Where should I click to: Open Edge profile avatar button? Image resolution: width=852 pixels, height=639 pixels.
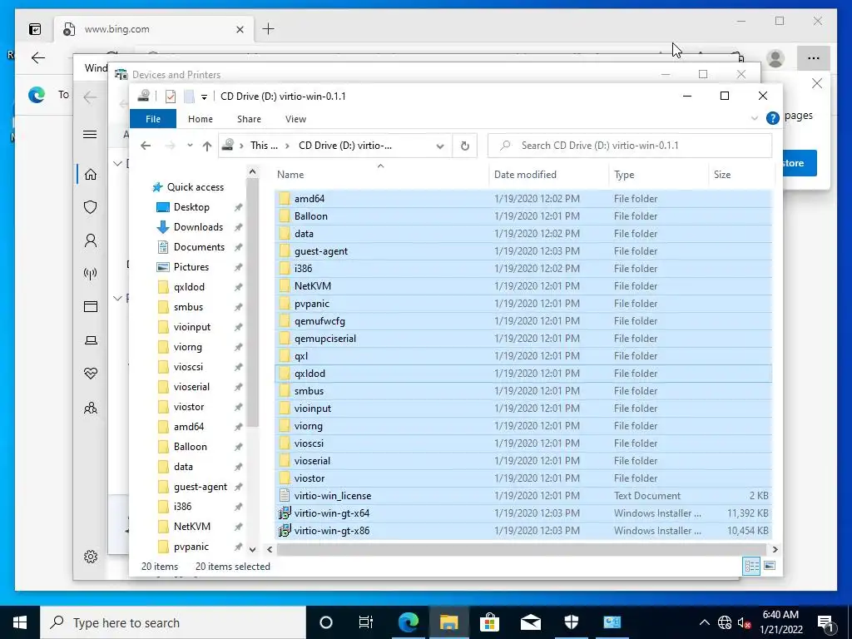[775, 58]
